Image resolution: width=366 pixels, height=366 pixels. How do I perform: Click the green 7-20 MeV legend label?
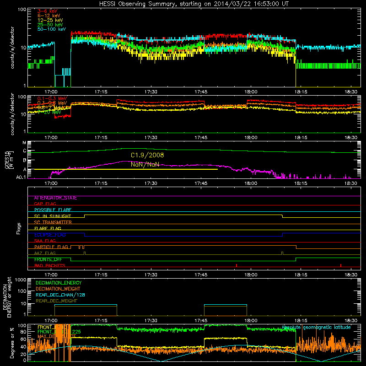(49, 112)
